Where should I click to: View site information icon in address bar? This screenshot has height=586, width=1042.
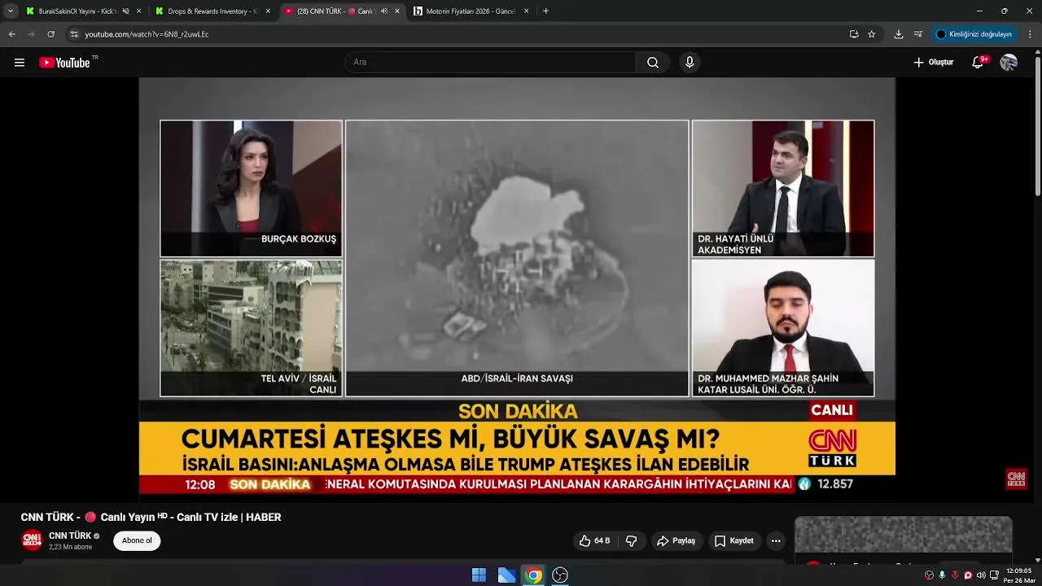click(74, 34)
